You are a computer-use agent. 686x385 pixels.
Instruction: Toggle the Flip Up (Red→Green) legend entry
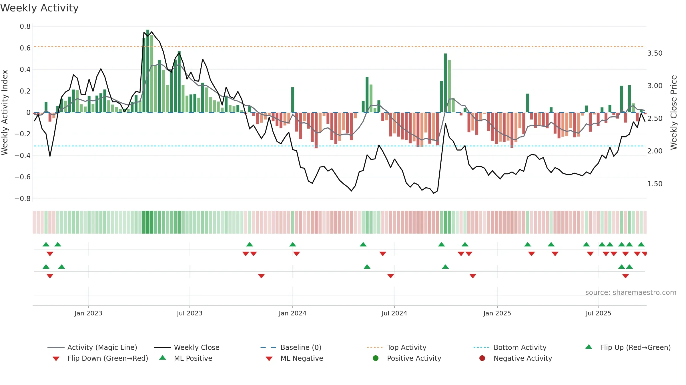point(628,347)
